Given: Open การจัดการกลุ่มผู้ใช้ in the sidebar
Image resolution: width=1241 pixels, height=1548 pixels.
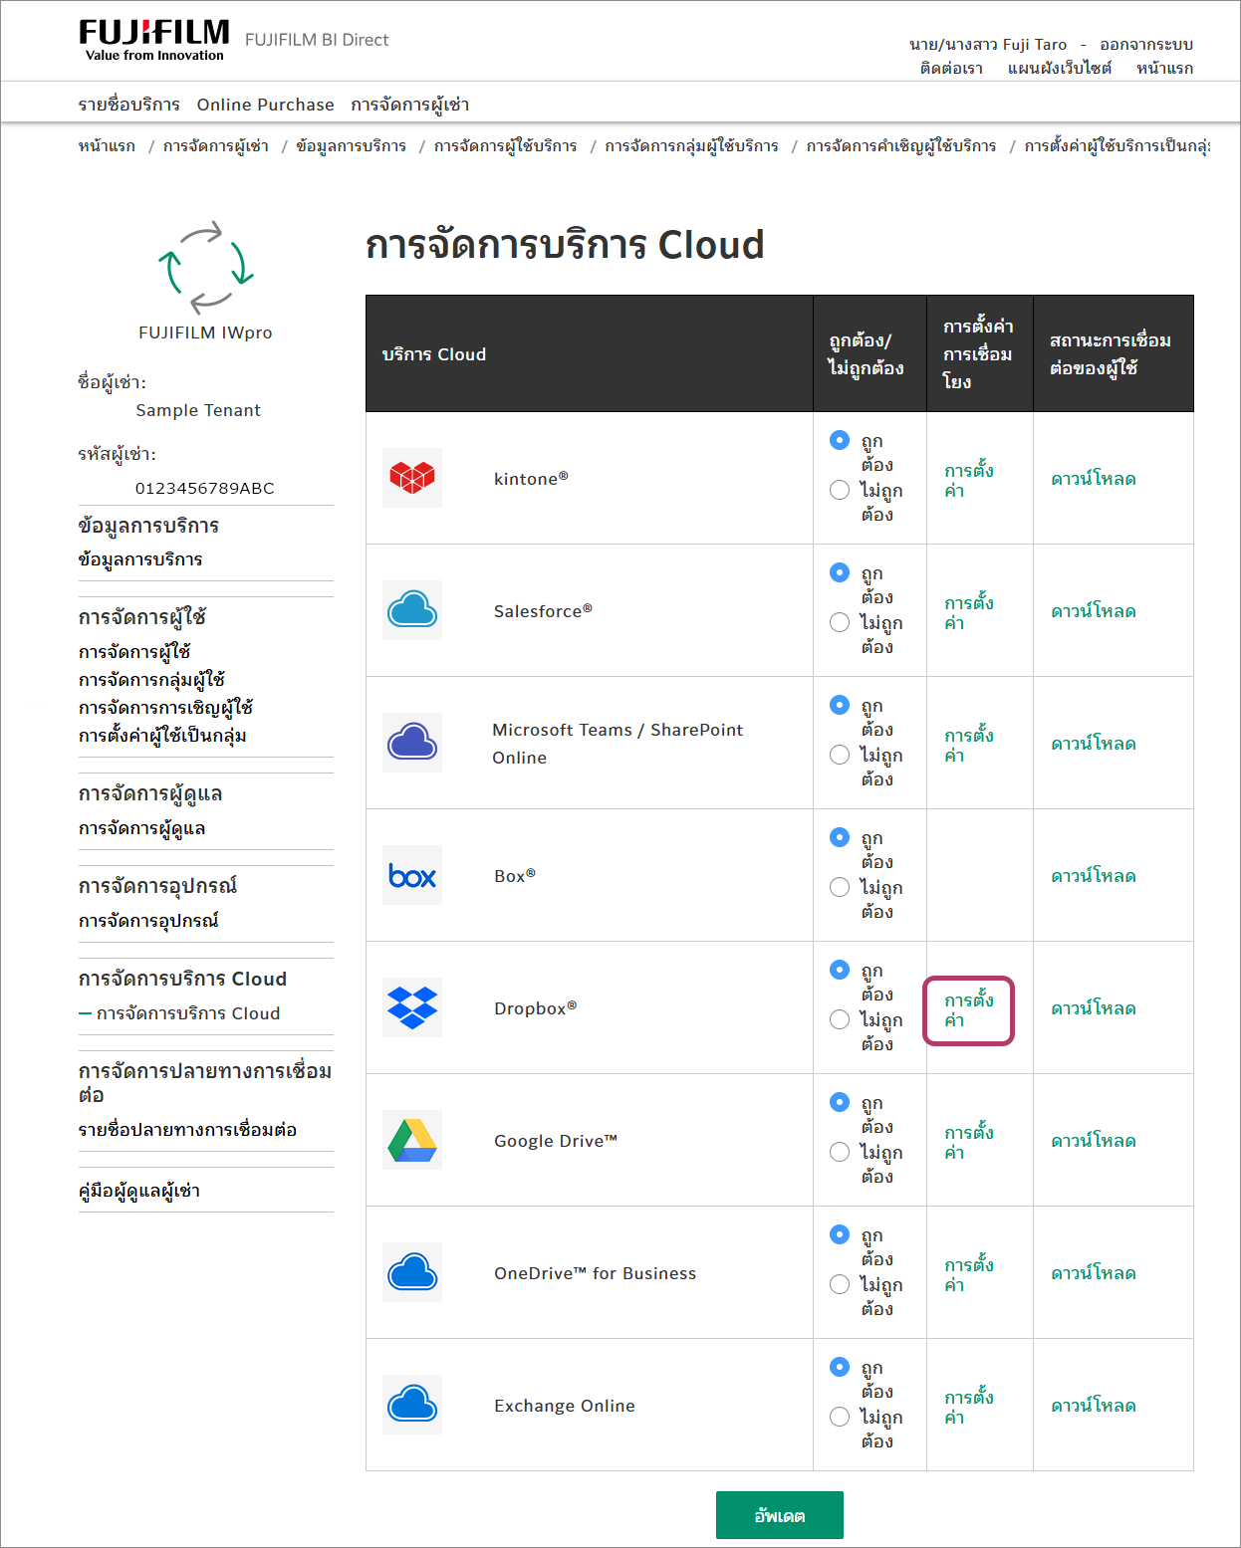Looking at the screenshot, I should (x=152, y=680).
